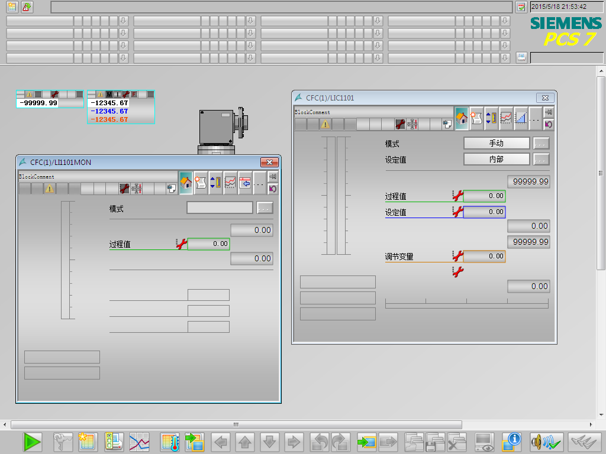Click the monitor with eye icon
This screenshot has height=454, width=606.
point(484,442)
